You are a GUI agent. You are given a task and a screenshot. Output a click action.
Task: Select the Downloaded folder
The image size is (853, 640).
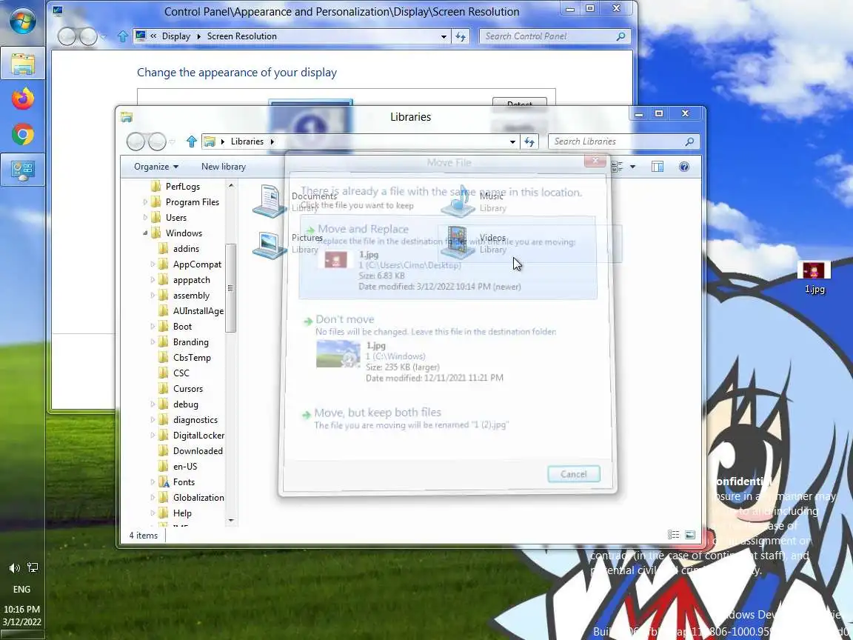tap(198, 451)
